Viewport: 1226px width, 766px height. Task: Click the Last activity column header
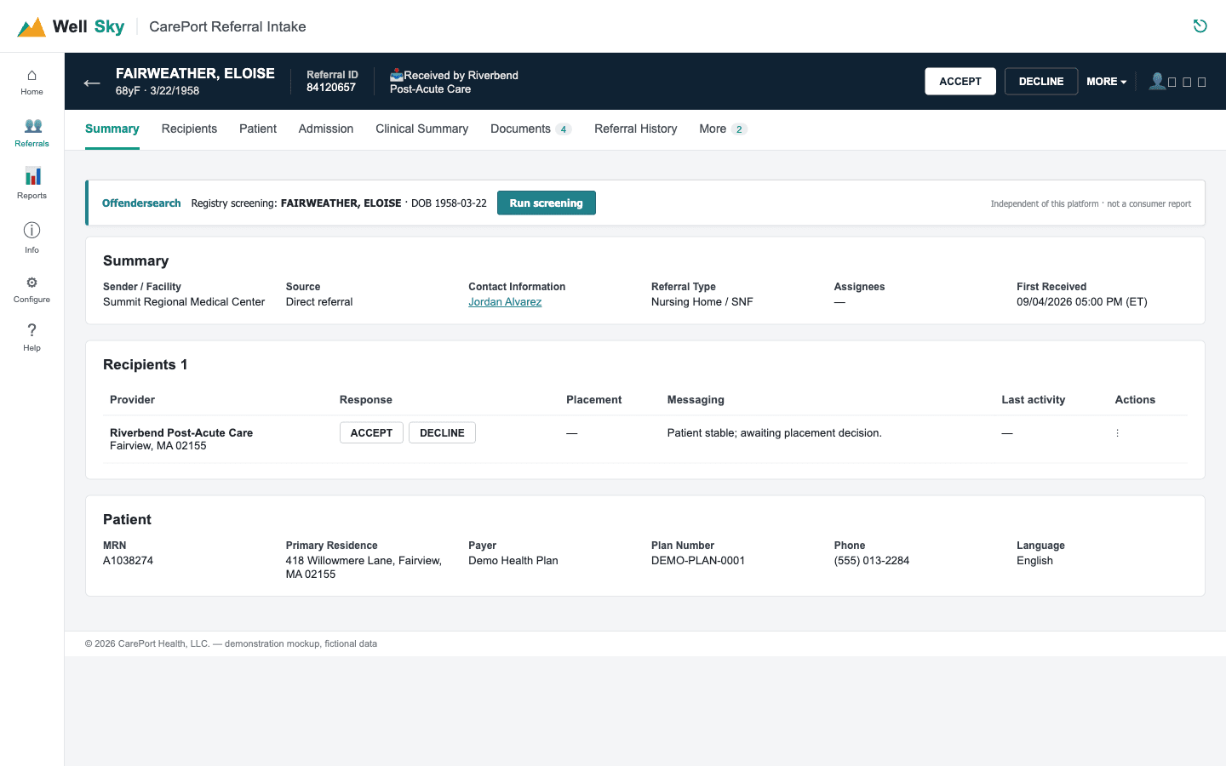pyautogui.click(x=1034, y=400)
